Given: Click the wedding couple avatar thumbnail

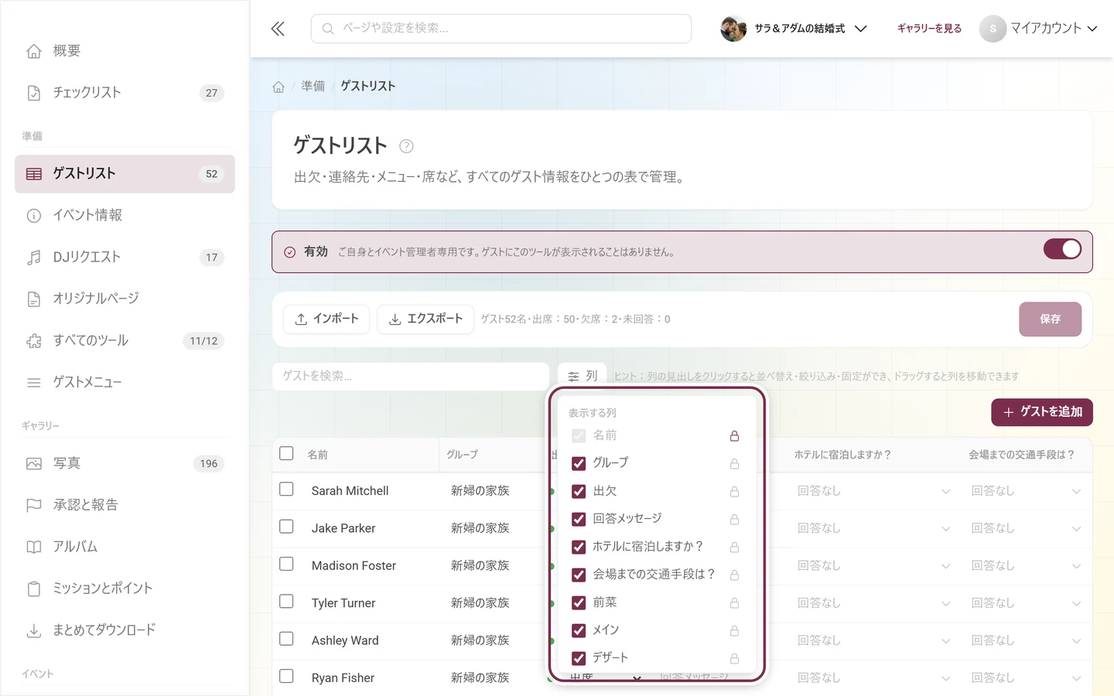Looking at the screenshot, I should click(x=733, y=29).
